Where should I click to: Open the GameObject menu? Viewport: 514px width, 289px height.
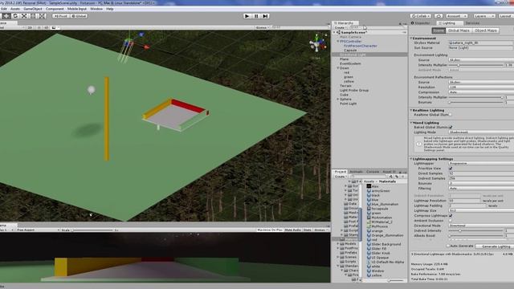coord(33,9)
